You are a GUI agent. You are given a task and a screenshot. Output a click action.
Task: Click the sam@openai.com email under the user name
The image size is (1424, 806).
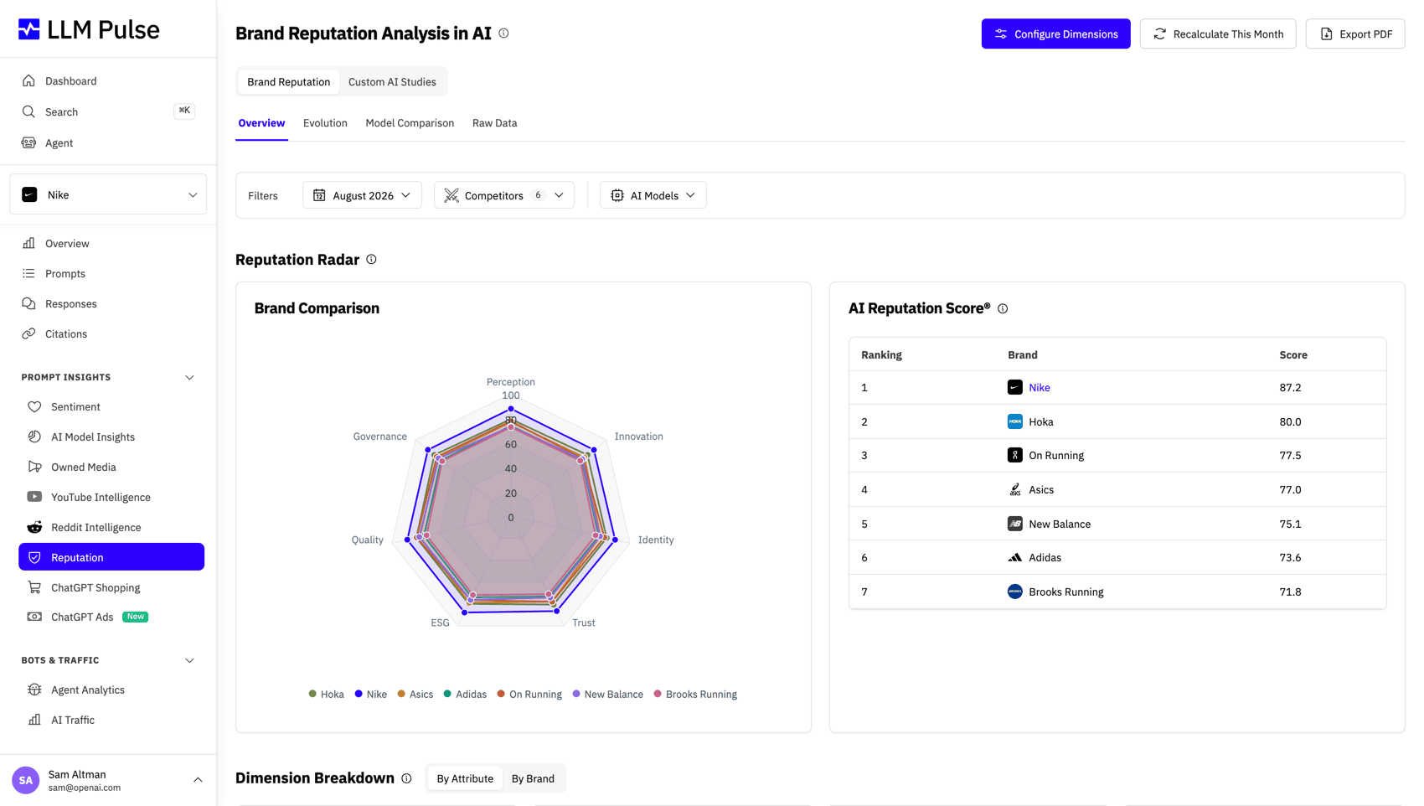coord(85,788)
